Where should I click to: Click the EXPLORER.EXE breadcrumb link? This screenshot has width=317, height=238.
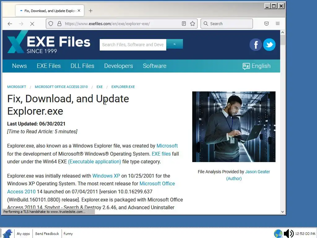[123, 87]
